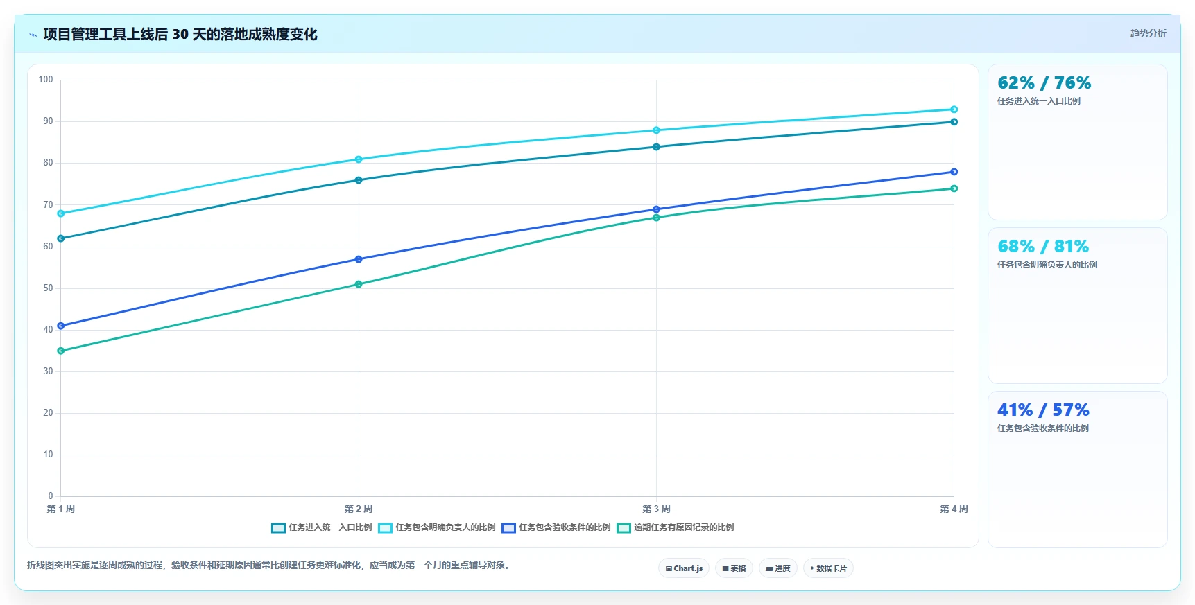The height and width of the screenshot is (605, 1195).
Task: Click 第 2 周 data point at value 51
Action: (359, 284)
